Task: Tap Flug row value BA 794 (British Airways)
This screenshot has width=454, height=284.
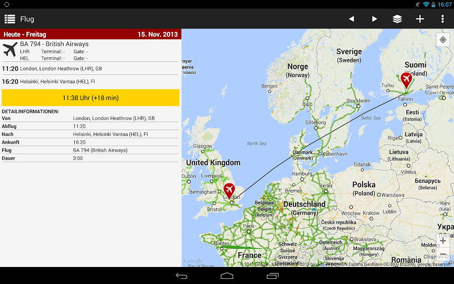Action: 100,150
